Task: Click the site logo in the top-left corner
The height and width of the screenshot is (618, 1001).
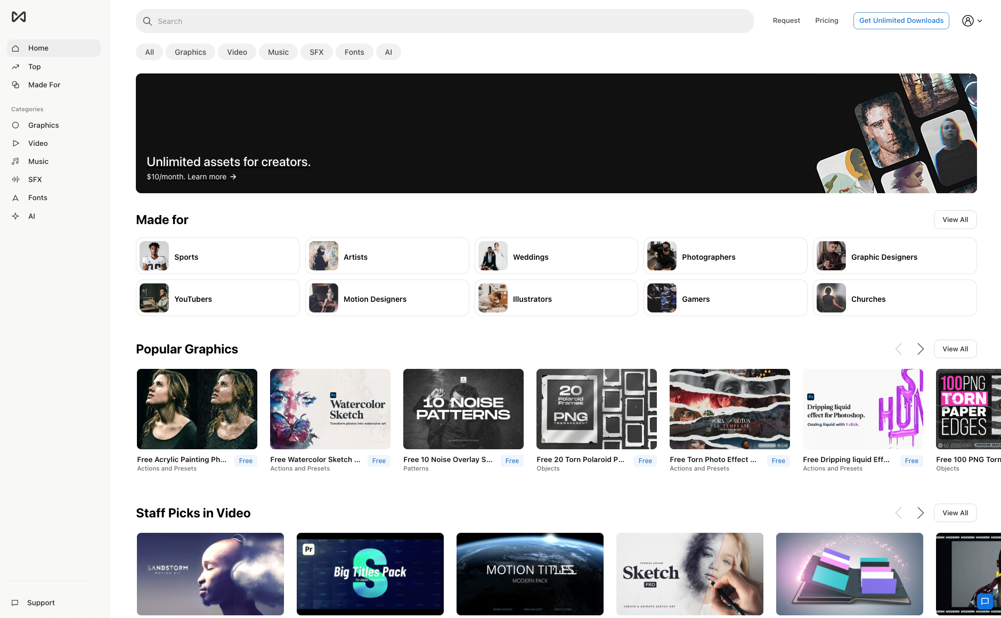Action: tap(19, 17)
